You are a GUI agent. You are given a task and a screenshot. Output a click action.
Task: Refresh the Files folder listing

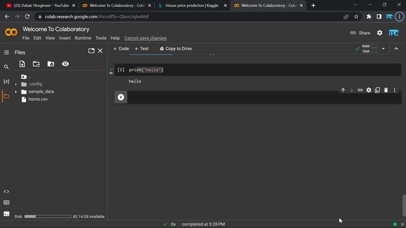click(x=36, y=64)
